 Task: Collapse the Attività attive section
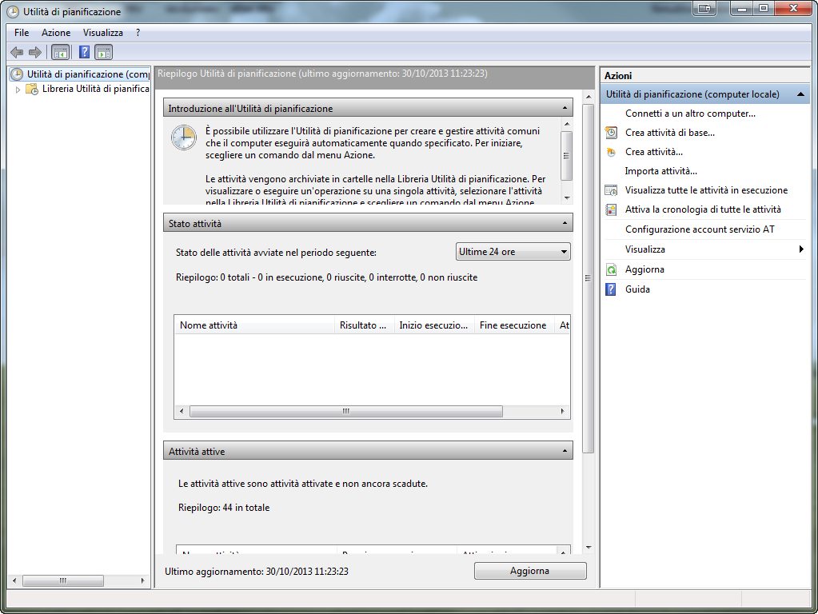click(565, 452)
